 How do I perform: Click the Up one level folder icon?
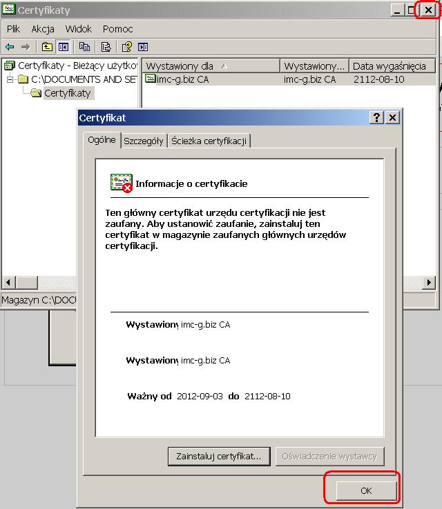coord(47,47)
